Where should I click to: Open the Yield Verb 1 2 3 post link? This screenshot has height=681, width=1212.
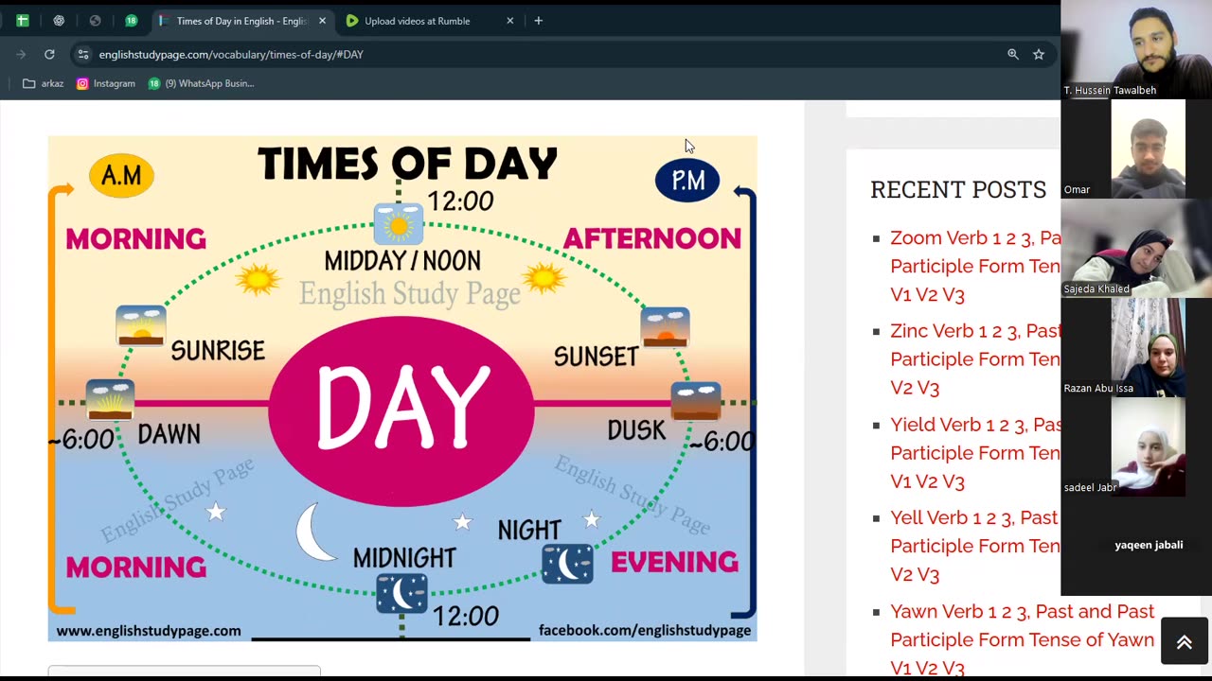coord(975,452)
